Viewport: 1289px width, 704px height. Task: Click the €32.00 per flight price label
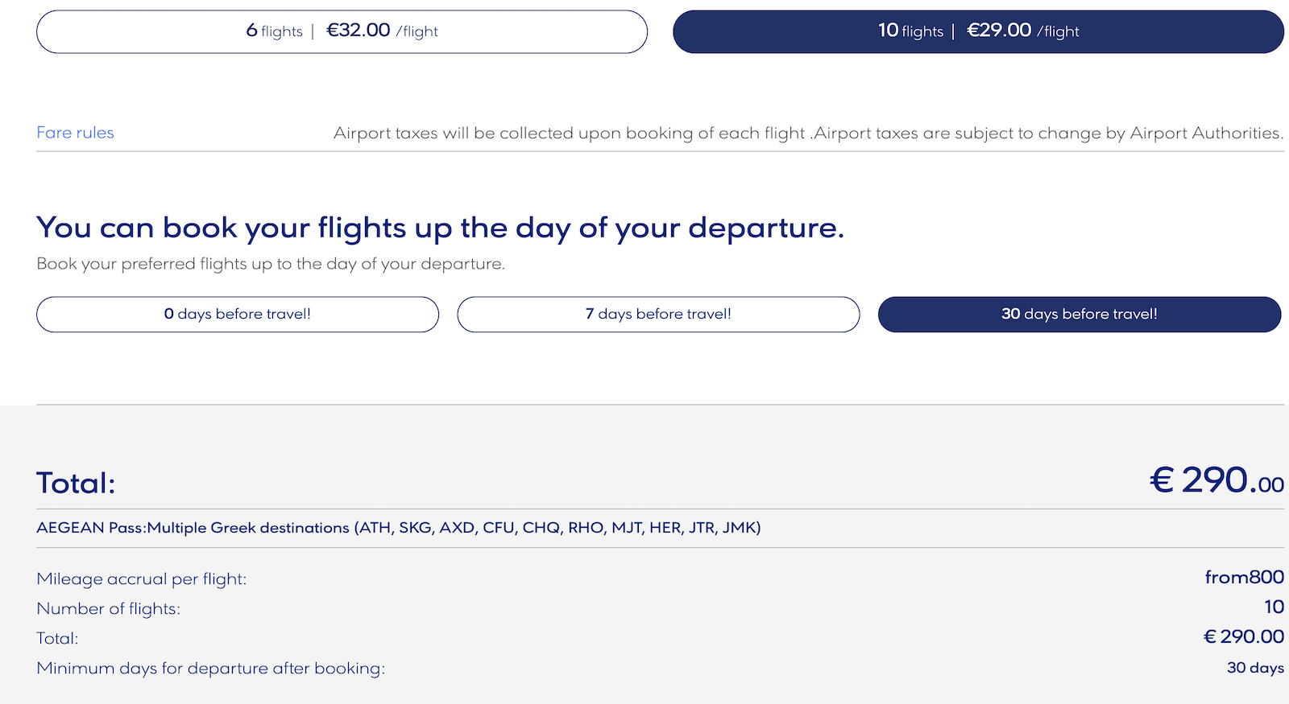[358, 31]
